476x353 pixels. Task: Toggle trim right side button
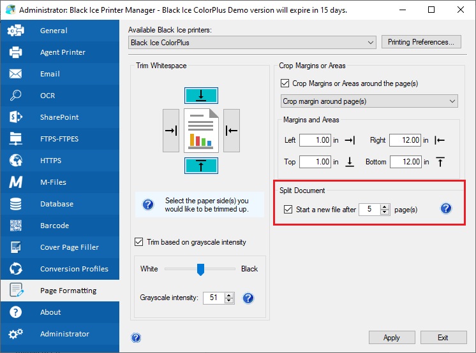point(232,131)
